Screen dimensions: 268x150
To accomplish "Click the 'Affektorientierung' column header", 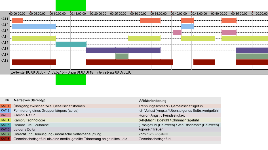I will (153, 101).
